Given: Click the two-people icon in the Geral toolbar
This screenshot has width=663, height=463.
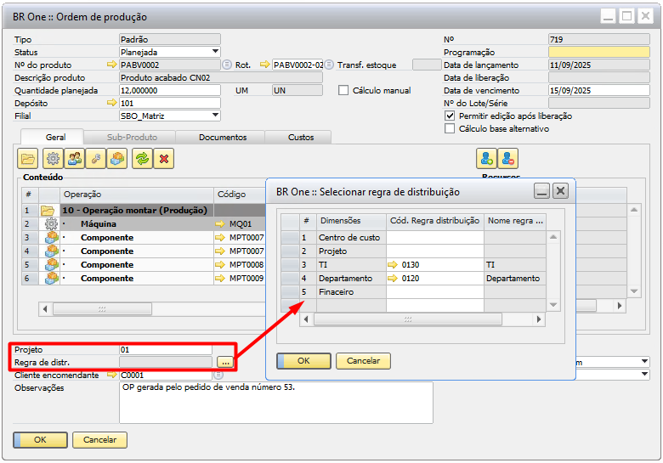Looking at the screenshot, I should [74, 158].
